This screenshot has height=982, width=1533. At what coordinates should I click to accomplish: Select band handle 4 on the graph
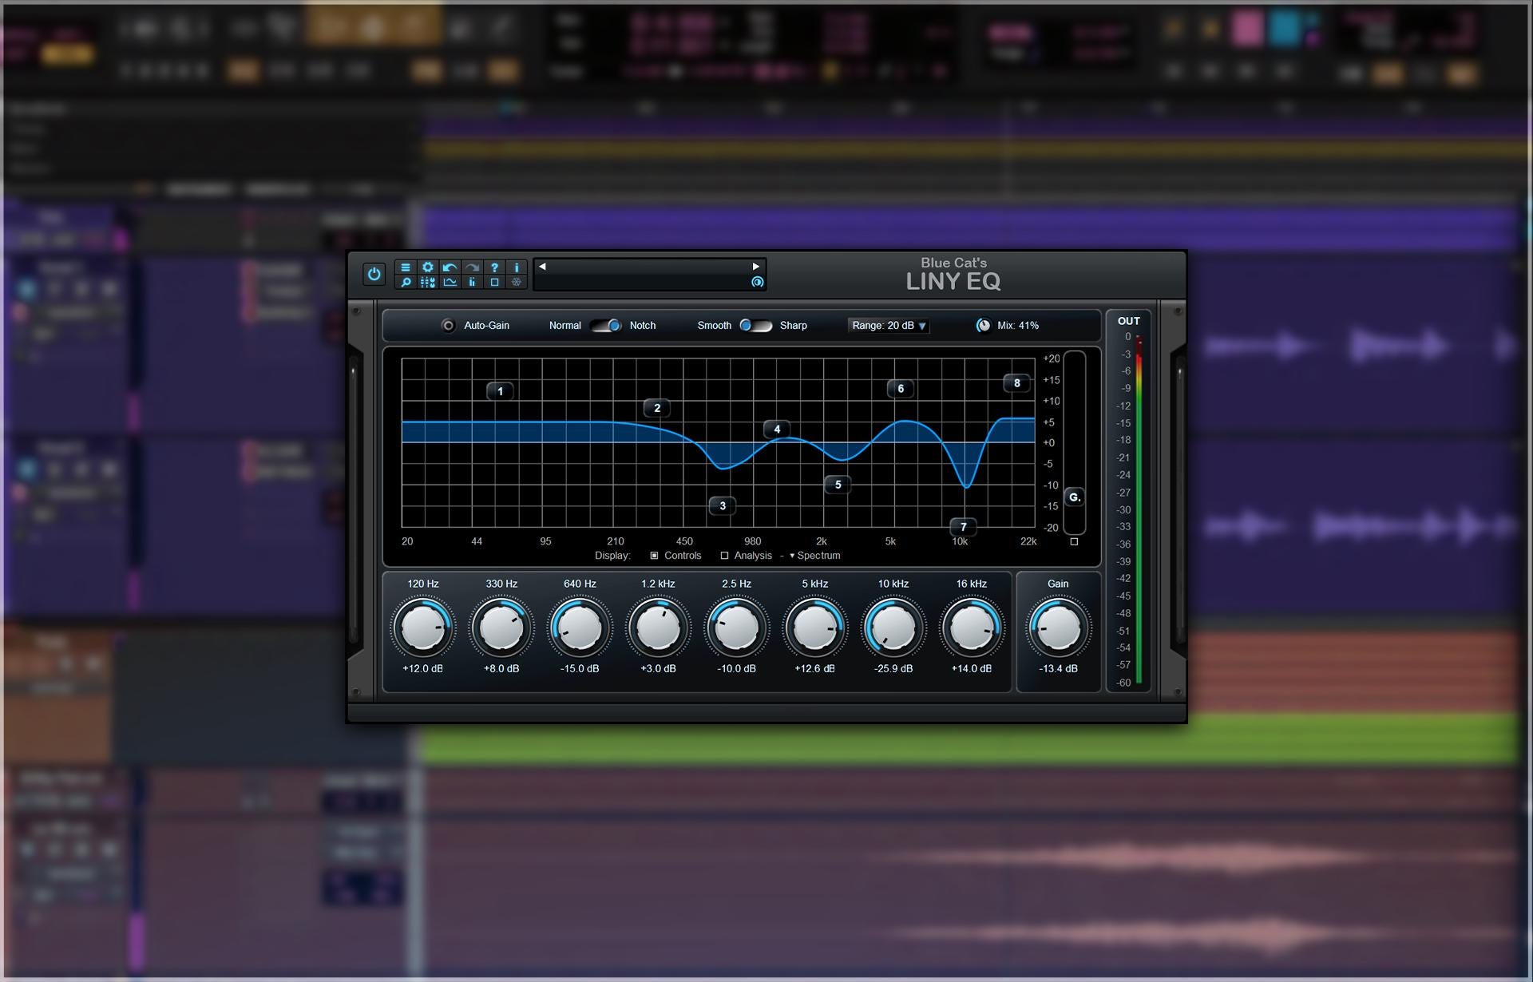(x=777, y=429)
